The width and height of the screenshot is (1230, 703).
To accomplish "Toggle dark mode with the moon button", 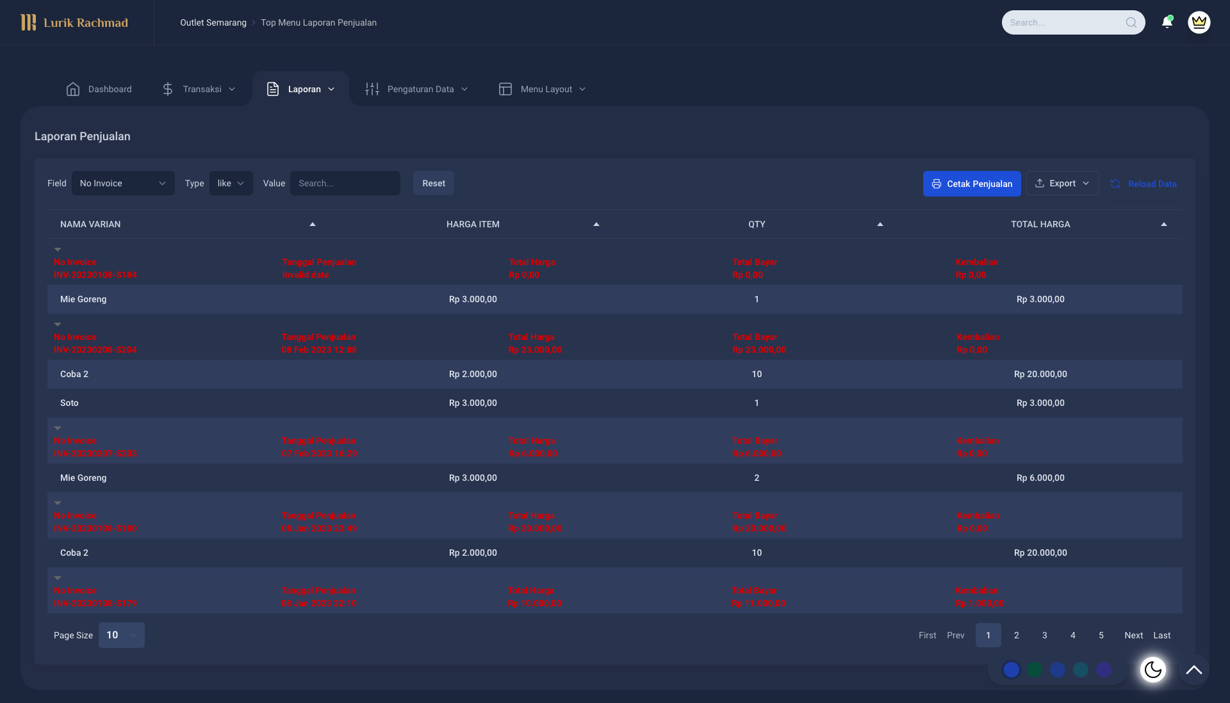I will point(1153,670).
